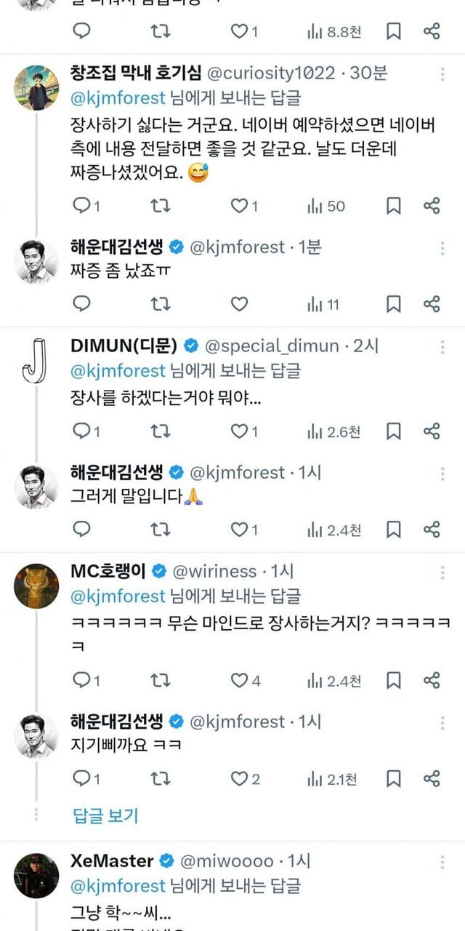The width and height of the screenshot is (465, 931).
Task: Bookmark the 창조집 막내 호기심 tweet
Action: point(393,206)
